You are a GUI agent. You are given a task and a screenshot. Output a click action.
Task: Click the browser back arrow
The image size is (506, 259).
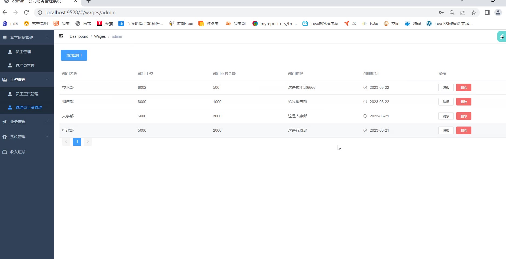pyautogui.click(x=5, y=12)
